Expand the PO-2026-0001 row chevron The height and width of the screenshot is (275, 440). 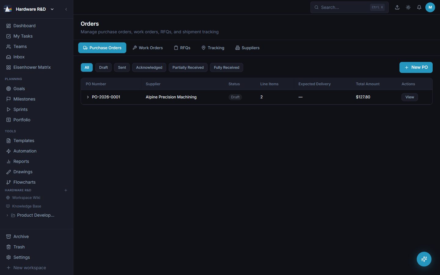(x=88, y=97)
